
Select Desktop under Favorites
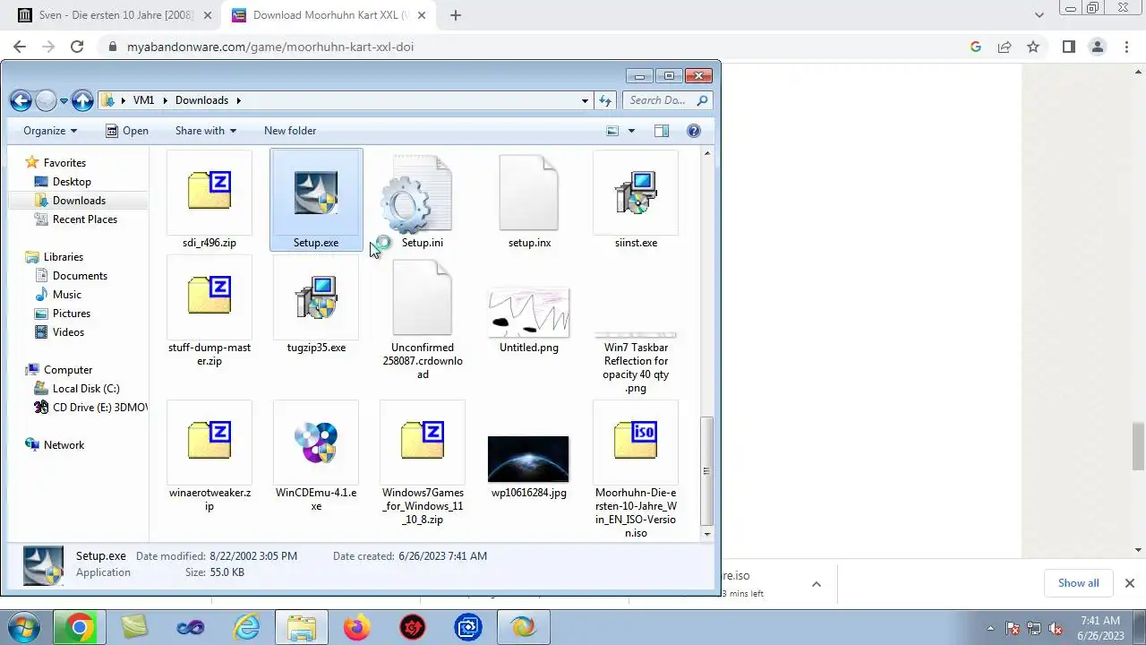[x=72, y=182]
